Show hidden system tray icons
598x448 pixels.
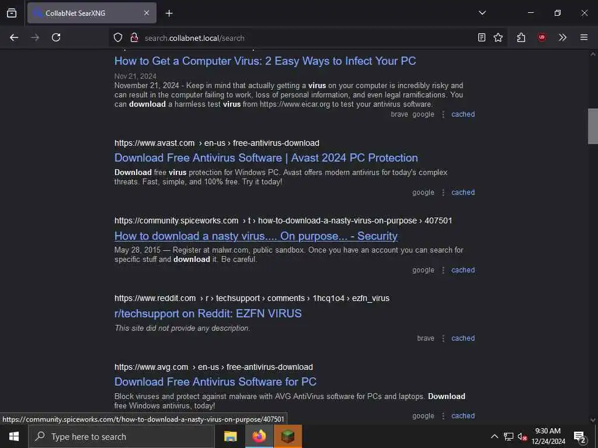pyautogui.click(x=494, y=436)
